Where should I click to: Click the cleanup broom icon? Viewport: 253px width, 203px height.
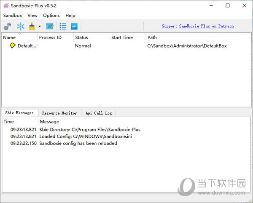click(32, 27)
